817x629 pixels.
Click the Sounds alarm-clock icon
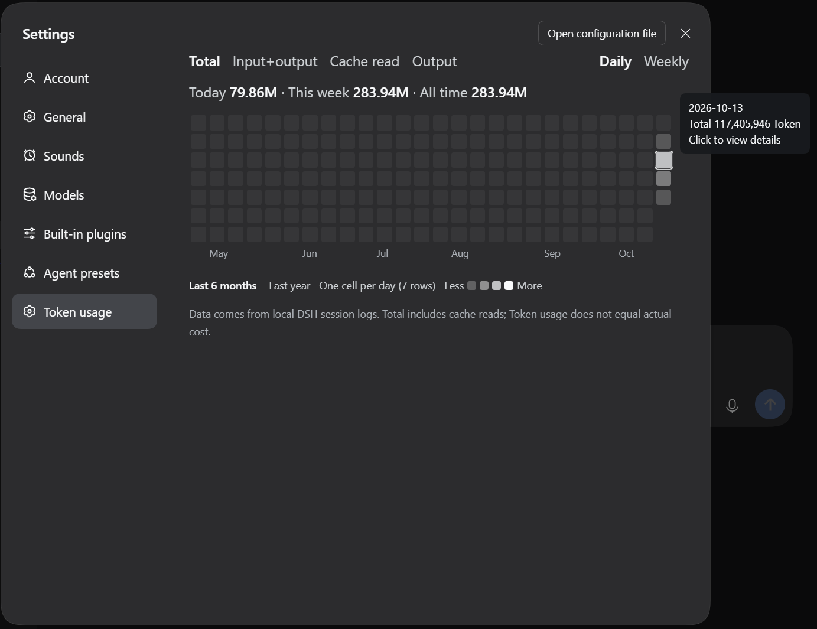coord(30,156)
